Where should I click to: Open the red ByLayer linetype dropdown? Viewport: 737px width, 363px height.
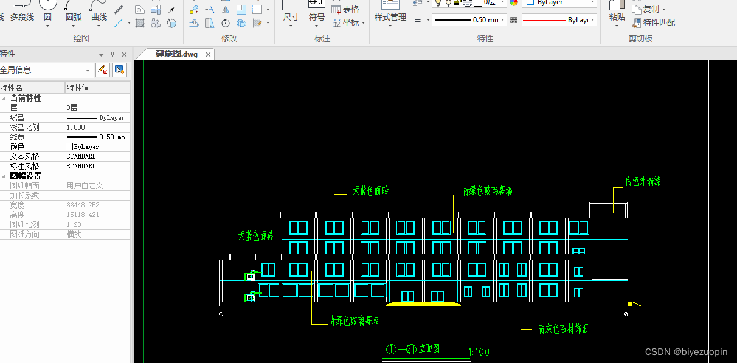[592, 20]
